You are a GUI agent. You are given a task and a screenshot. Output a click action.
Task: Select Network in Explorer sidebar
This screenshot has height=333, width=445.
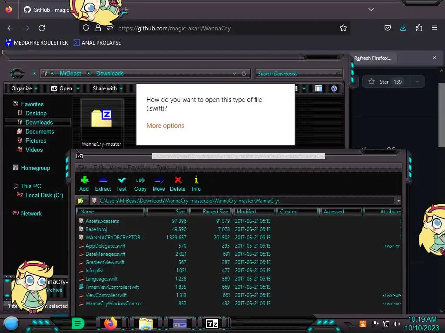[x=31, y=213]
